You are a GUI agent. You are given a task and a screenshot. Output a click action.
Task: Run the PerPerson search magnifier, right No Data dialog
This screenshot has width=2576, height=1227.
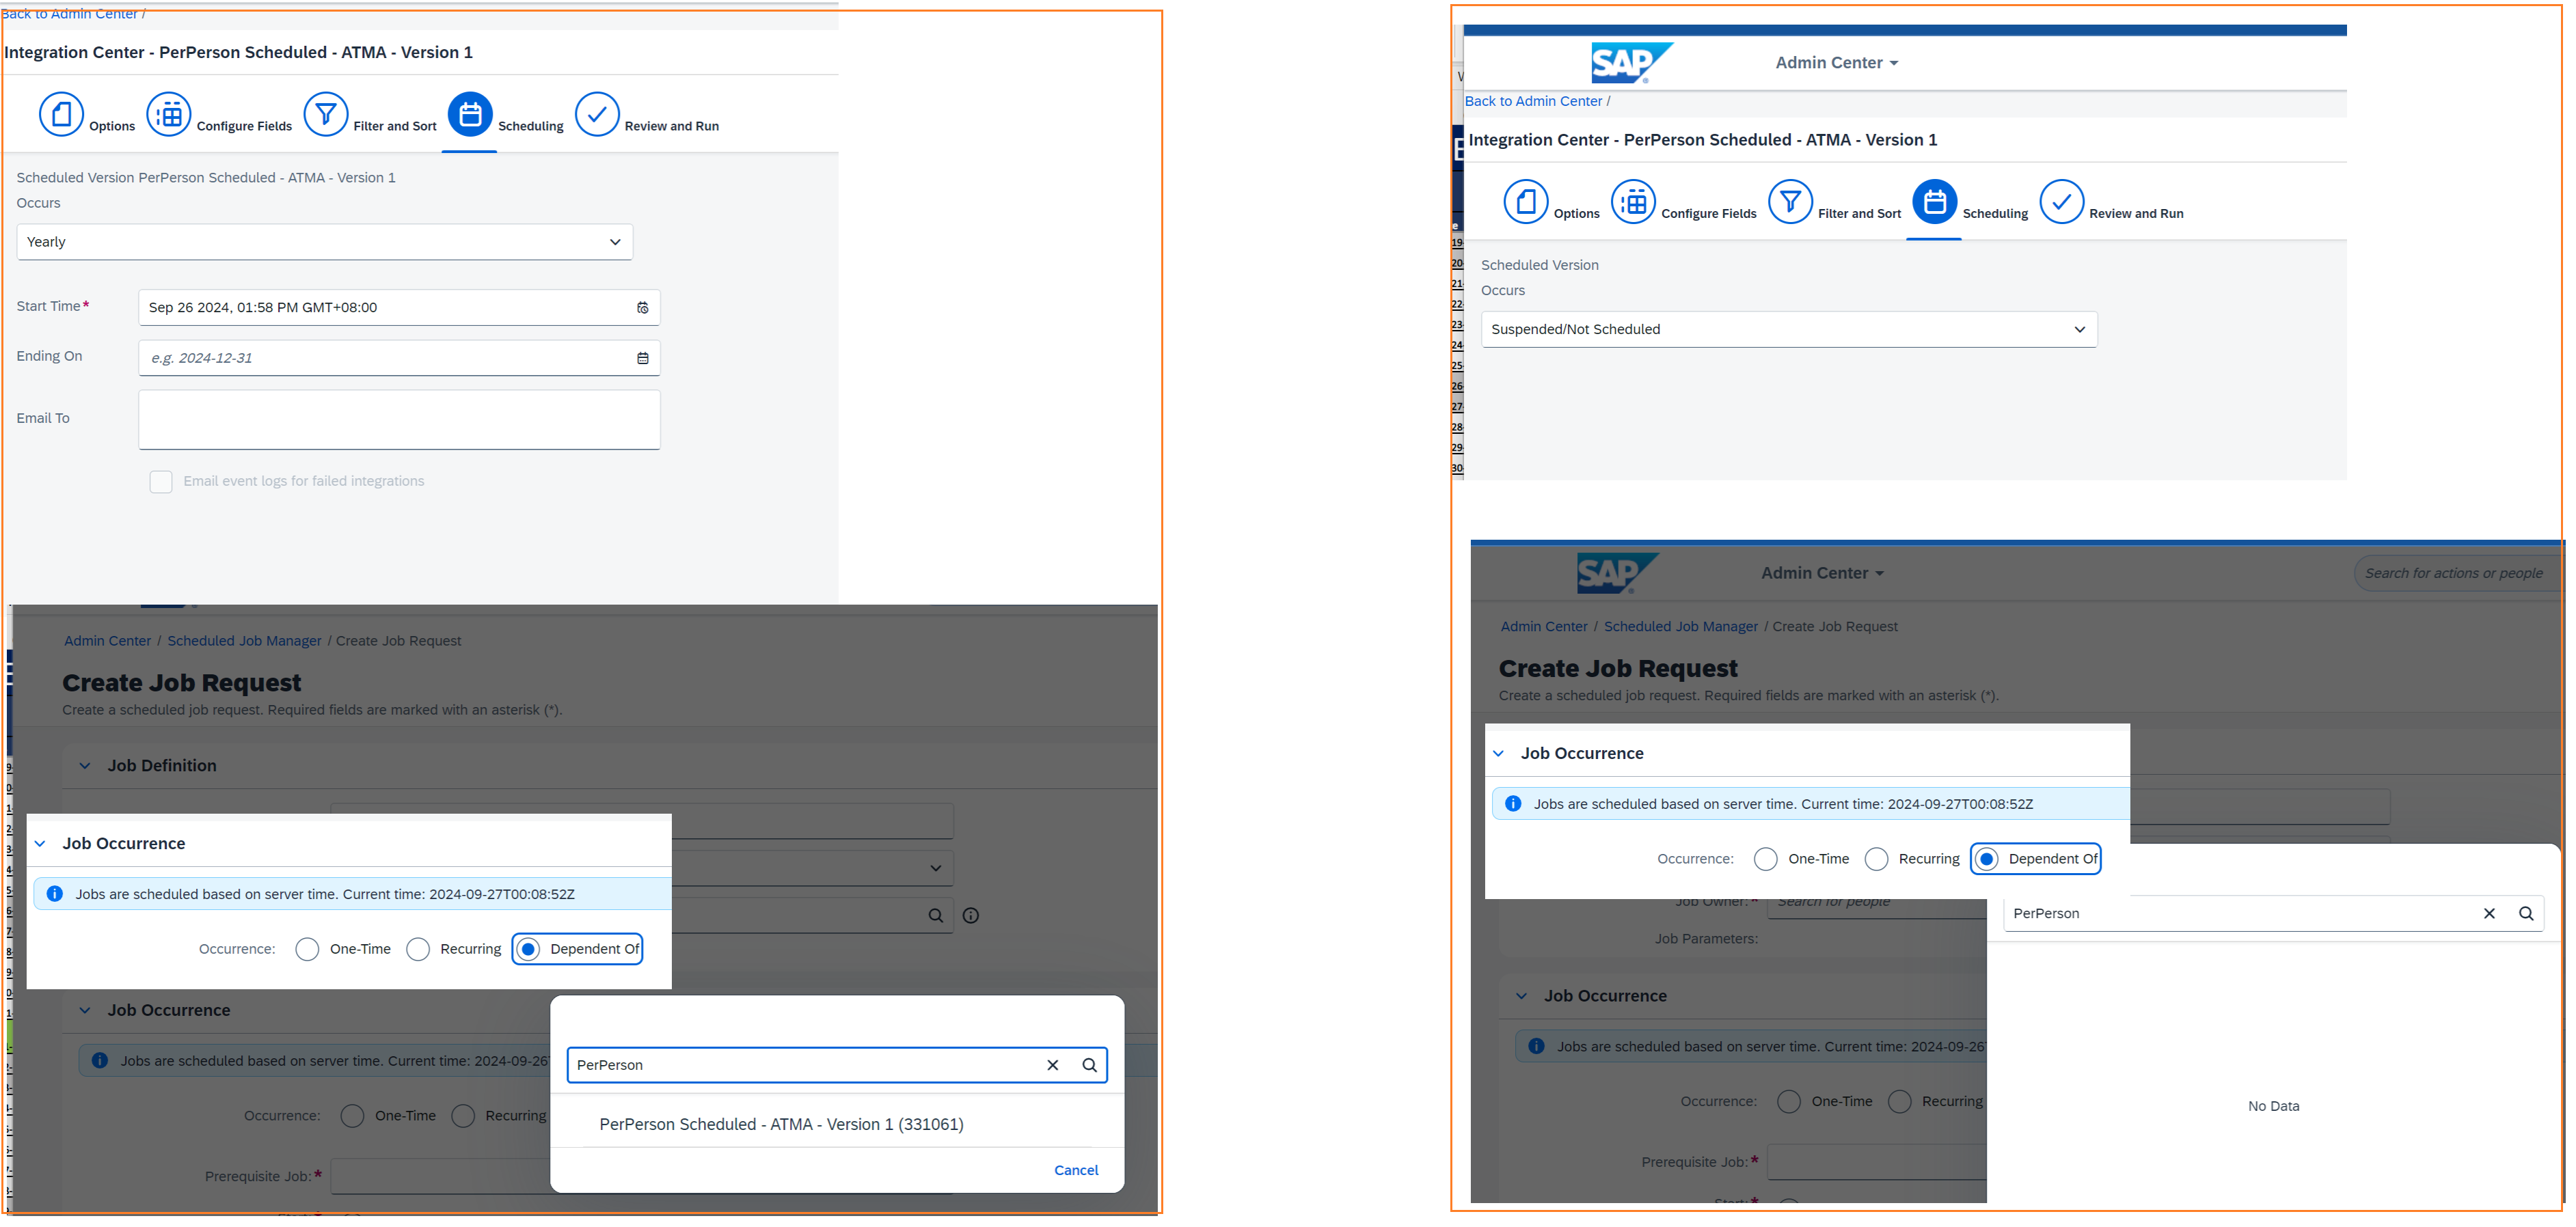2526,913
